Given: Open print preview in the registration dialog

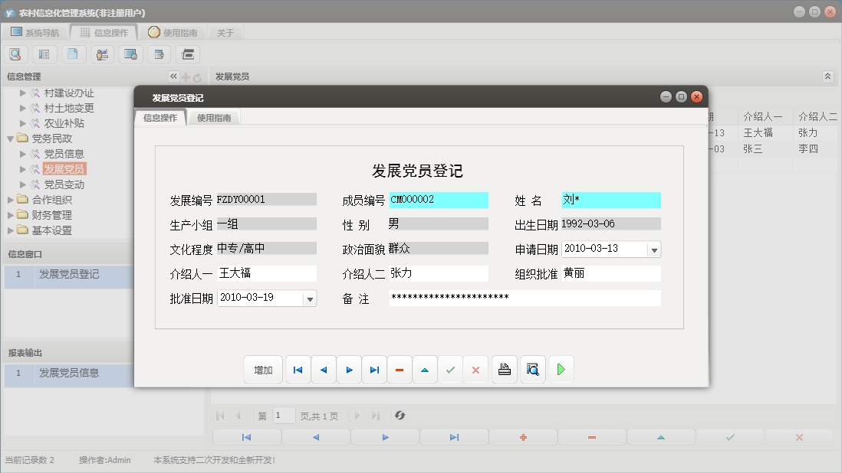Looking at the screenshot, I should 532,369.
